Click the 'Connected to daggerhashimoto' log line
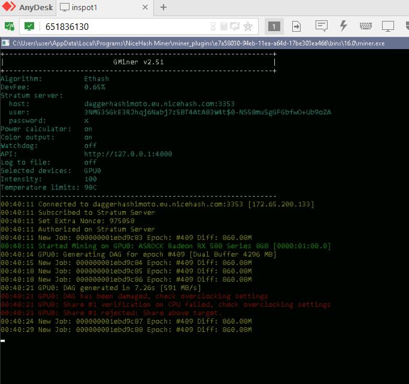The width and height of the screenshot is (409, 384). tap(157, 204)
